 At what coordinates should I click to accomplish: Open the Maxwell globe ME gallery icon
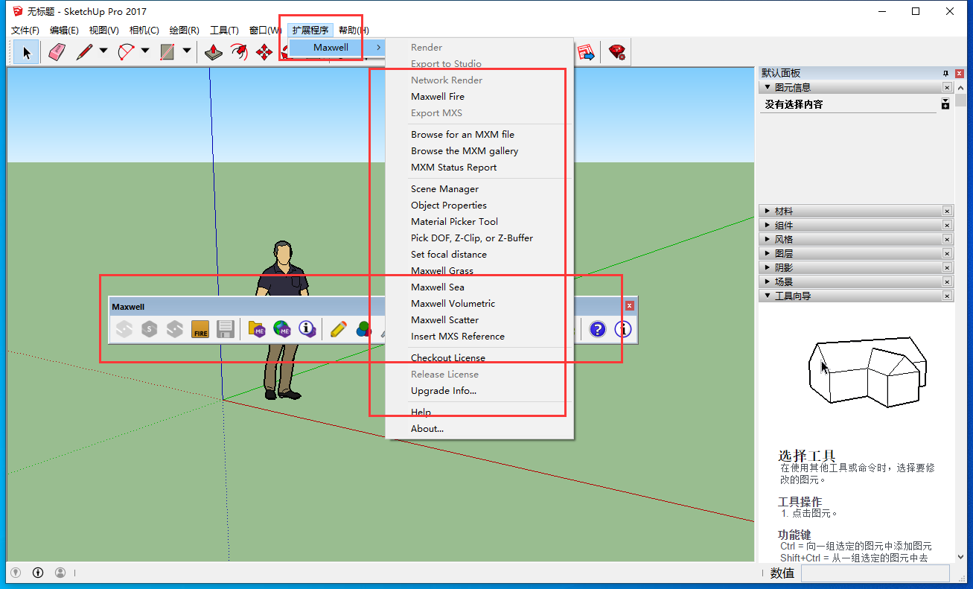pyautogui.click(x=282, y=328)
